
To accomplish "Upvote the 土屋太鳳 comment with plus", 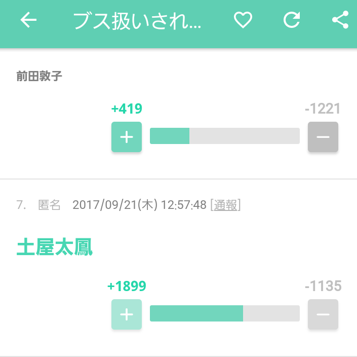I will point(127,314).
